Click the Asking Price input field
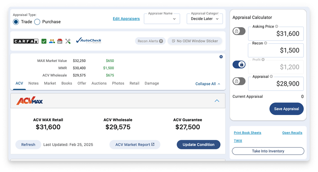 coord(276,34)
